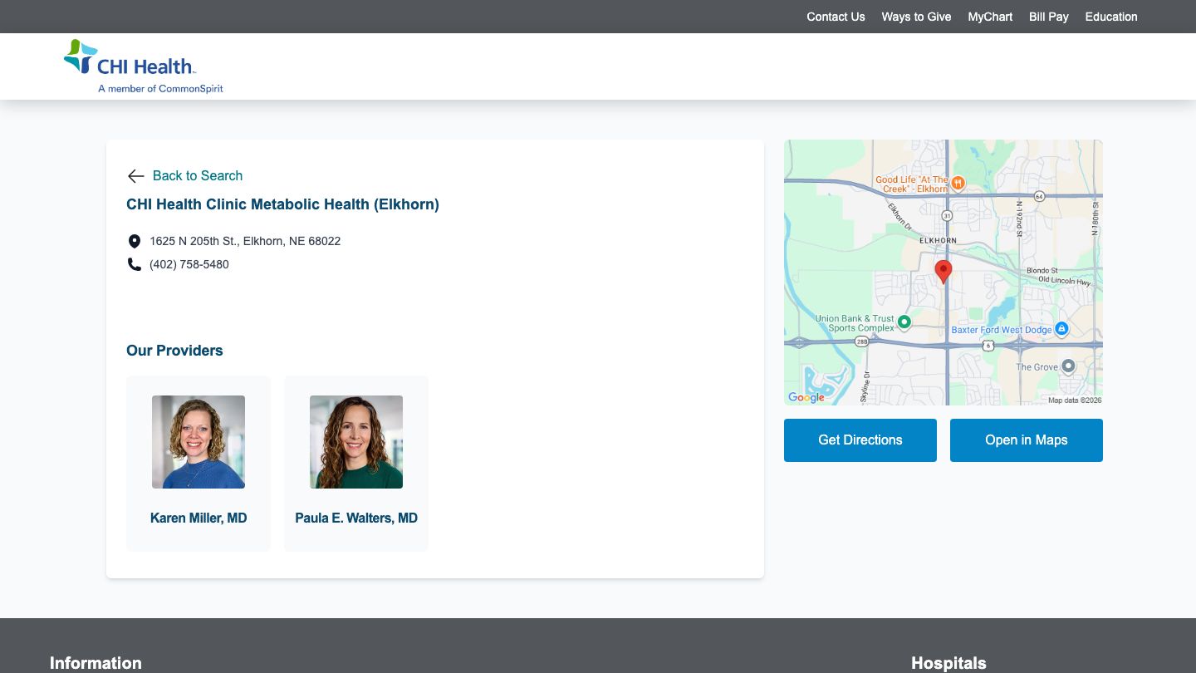Click the Open in Maps button

click(1026, 440)
